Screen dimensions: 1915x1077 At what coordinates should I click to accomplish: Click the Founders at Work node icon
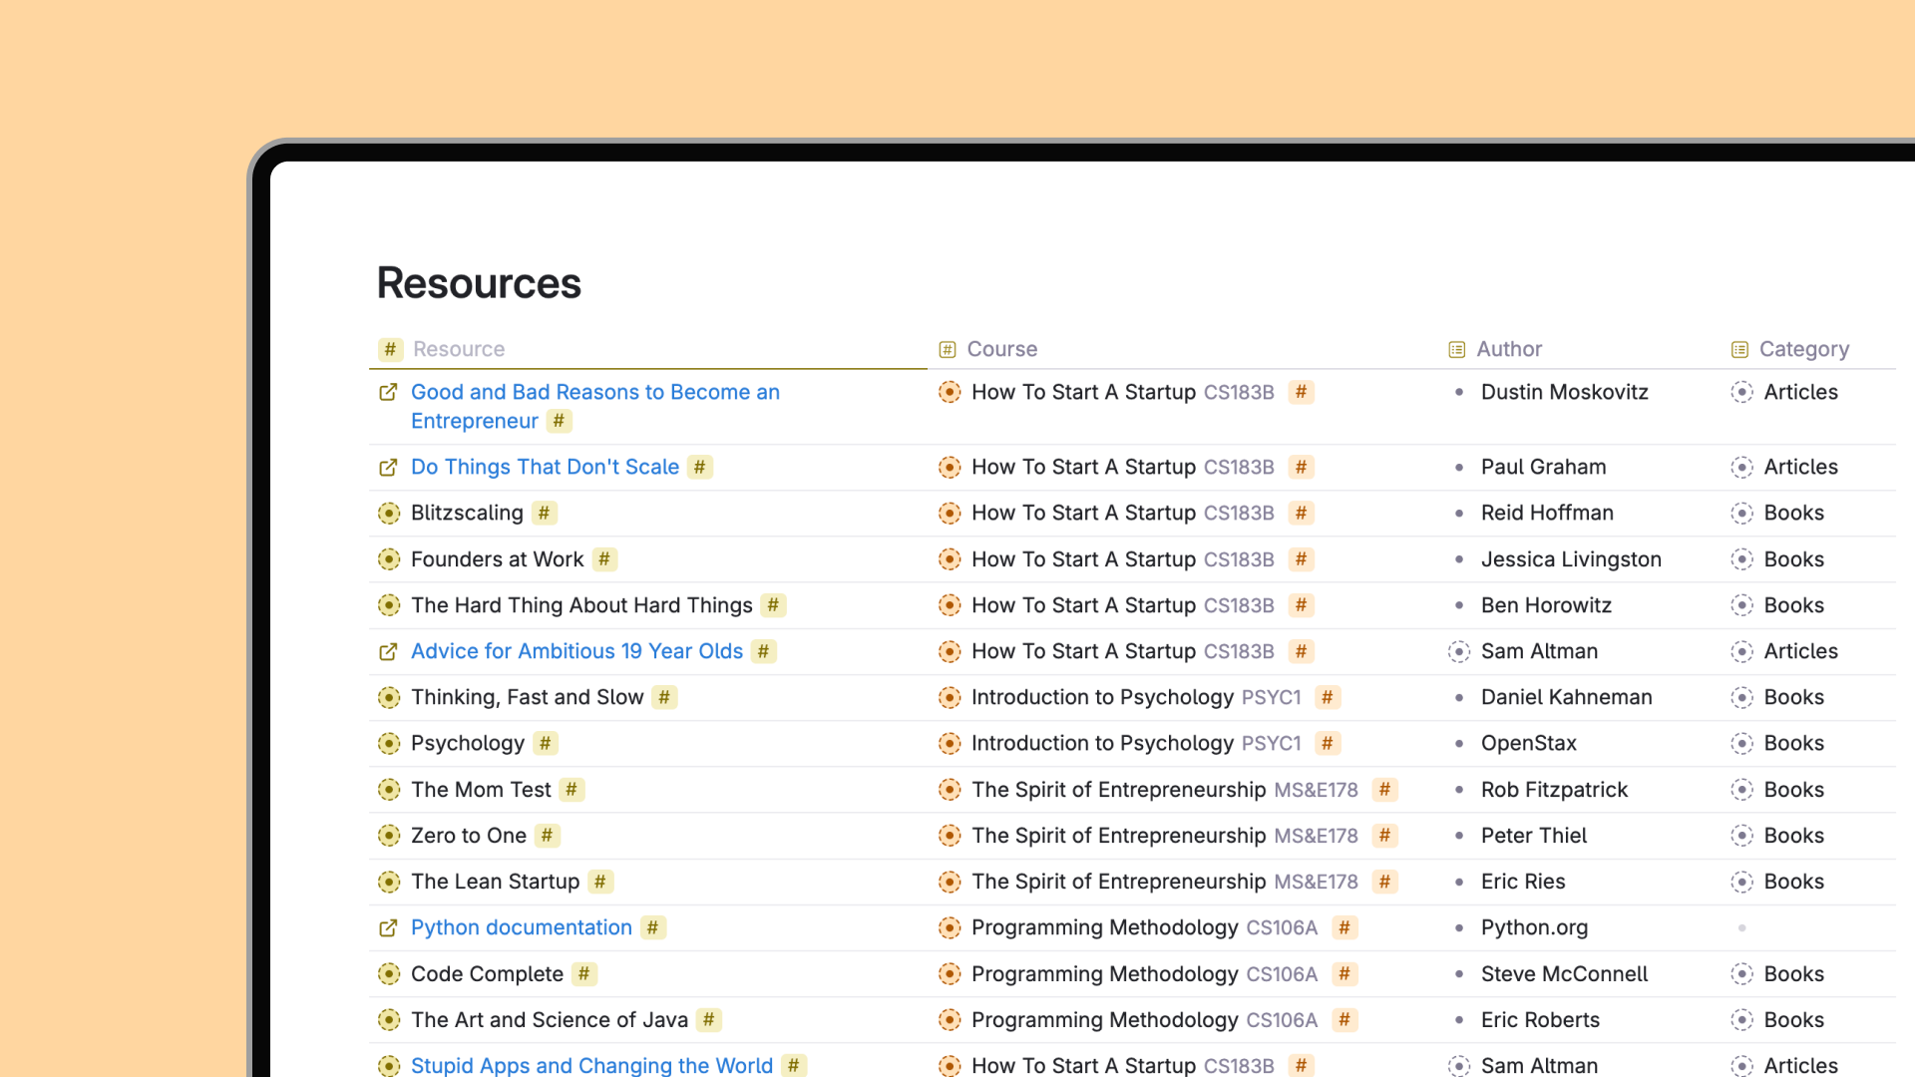coord(389,559)
